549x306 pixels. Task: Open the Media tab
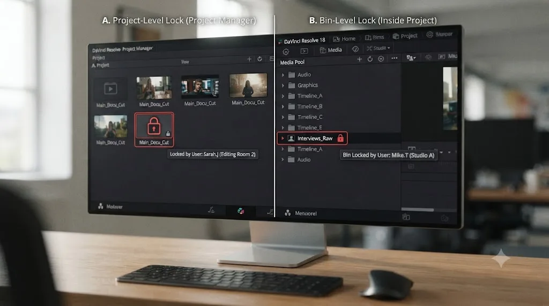[x=330, y=50]
